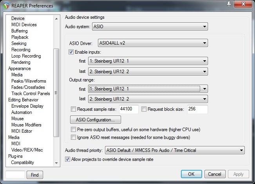
Task: Open Compatibility settings under Plug-ins
Action: click(22, 162)
